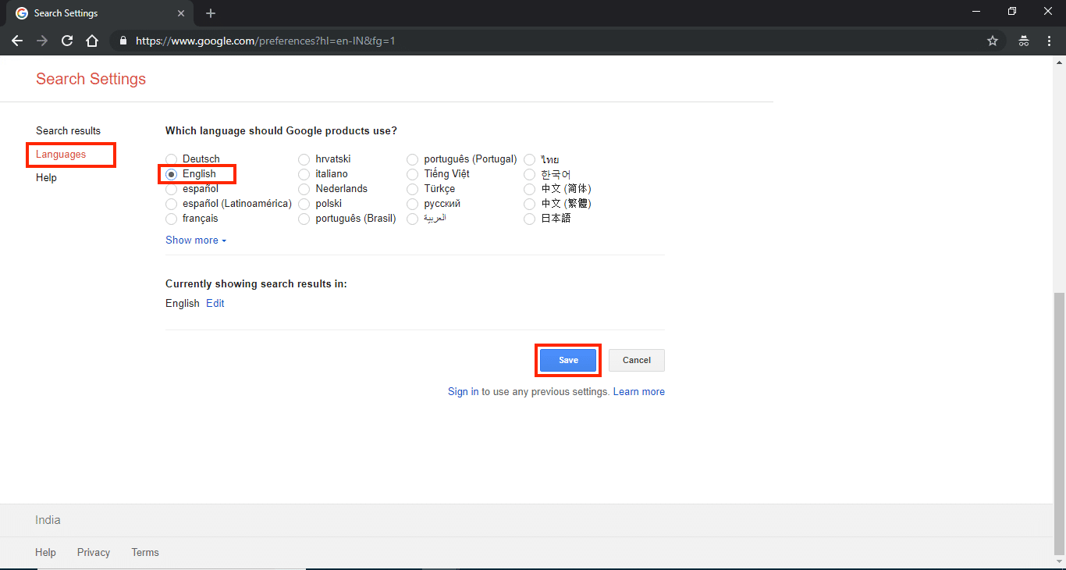This screenshot has width=1066, height=570.
Task: Click the Search Settings page heading
Action: (91, 79)
